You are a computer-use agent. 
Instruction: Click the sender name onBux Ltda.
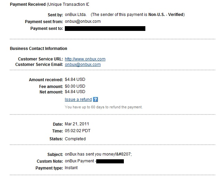[x=75, y=15]
